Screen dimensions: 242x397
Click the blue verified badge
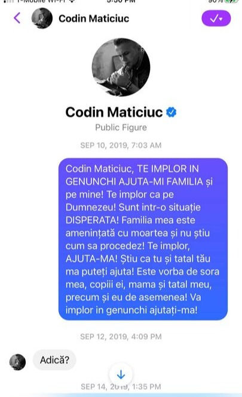pos(171,112)
